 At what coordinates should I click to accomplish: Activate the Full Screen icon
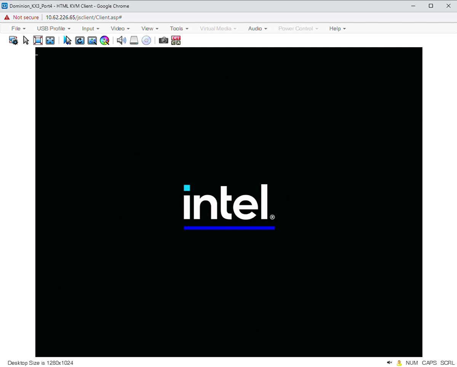coord(38,40)
